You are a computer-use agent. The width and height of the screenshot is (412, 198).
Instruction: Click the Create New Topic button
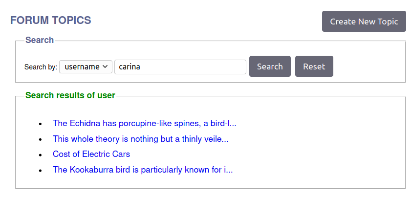click(x=364, y=22)
